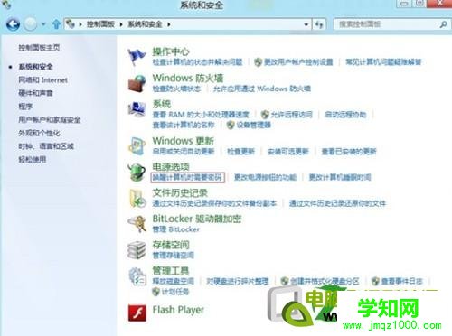Click the BitLocker keys icon

[137, 224]
